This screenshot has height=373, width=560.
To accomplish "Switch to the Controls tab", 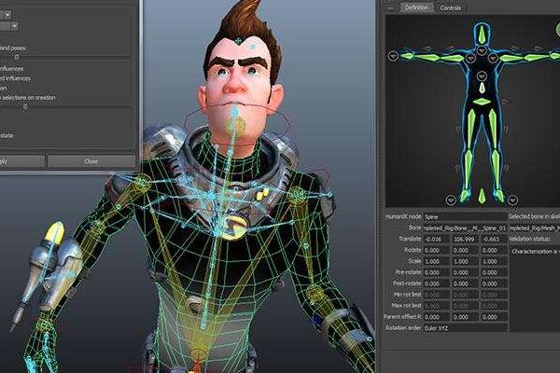I will [451, 7].
